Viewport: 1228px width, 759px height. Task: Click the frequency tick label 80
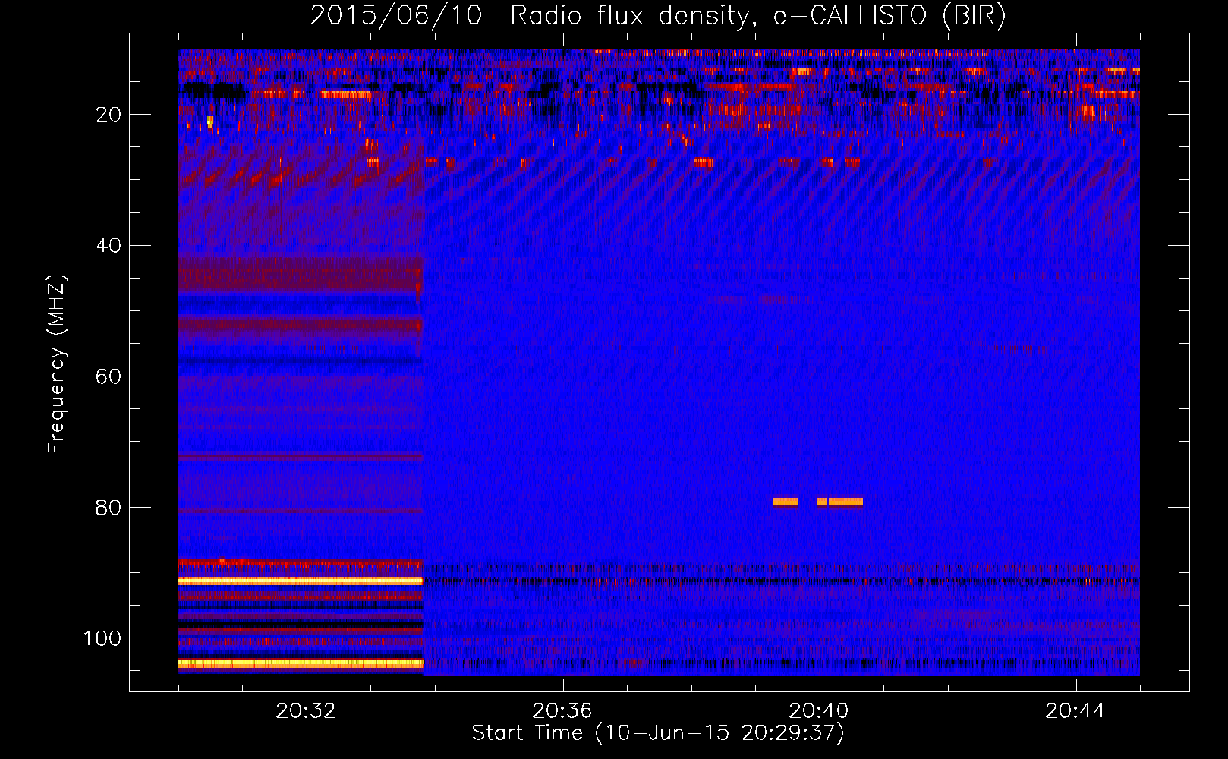(x=109, y=508)
